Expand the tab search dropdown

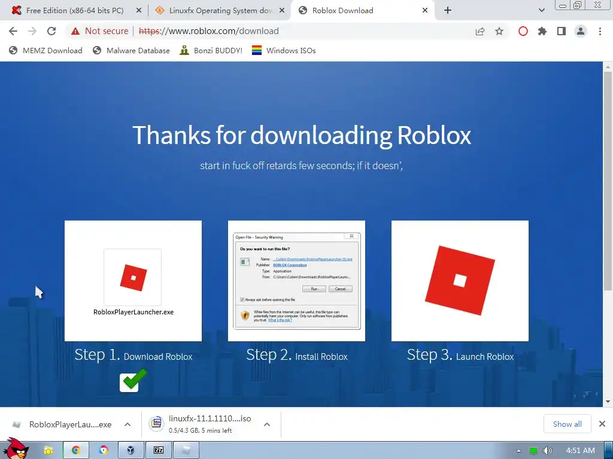coord(541,11)
